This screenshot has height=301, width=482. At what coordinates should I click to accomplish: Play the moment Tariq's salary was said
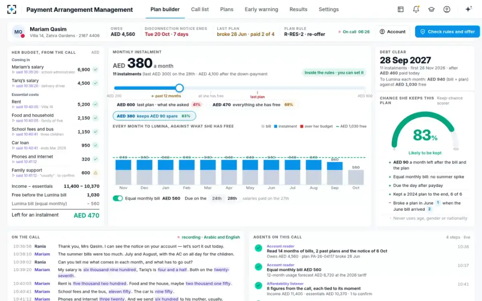click(x=25, y=86)
